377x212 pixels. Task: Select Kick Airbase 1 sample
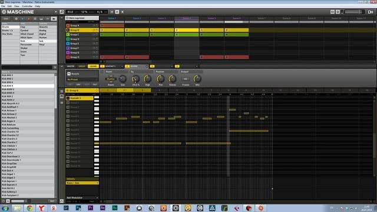[28, 111]
